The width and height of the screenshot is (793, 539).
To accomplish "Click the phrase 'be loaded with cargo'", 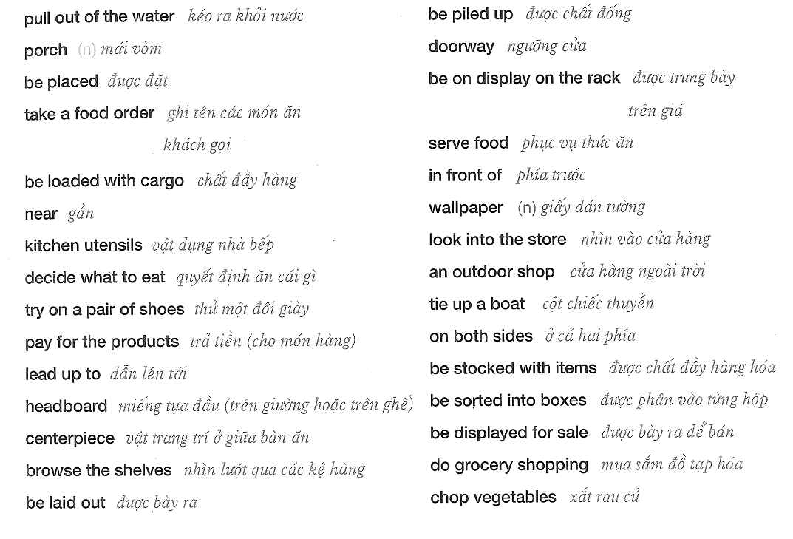I will point(104,181).
